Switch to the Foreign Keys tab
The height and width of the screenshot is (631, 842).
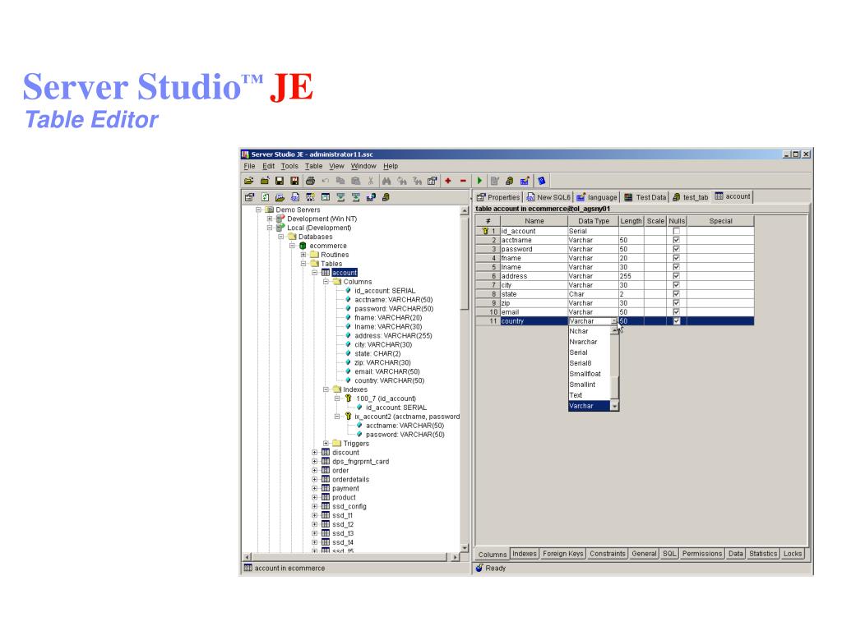tap(562, 554)
